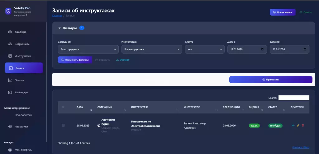The height and width of the screenshot is (154, 319).
Task: Click the Применить фильтры button
Action: coord(75,60)
